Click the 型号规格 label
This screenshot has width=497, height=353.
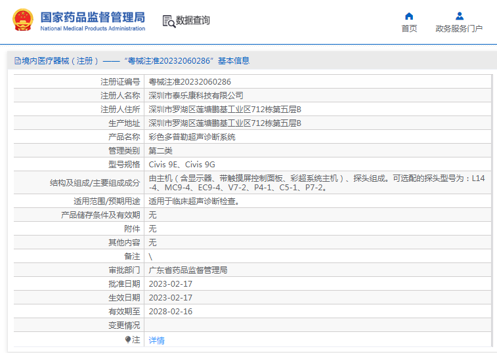124,165
